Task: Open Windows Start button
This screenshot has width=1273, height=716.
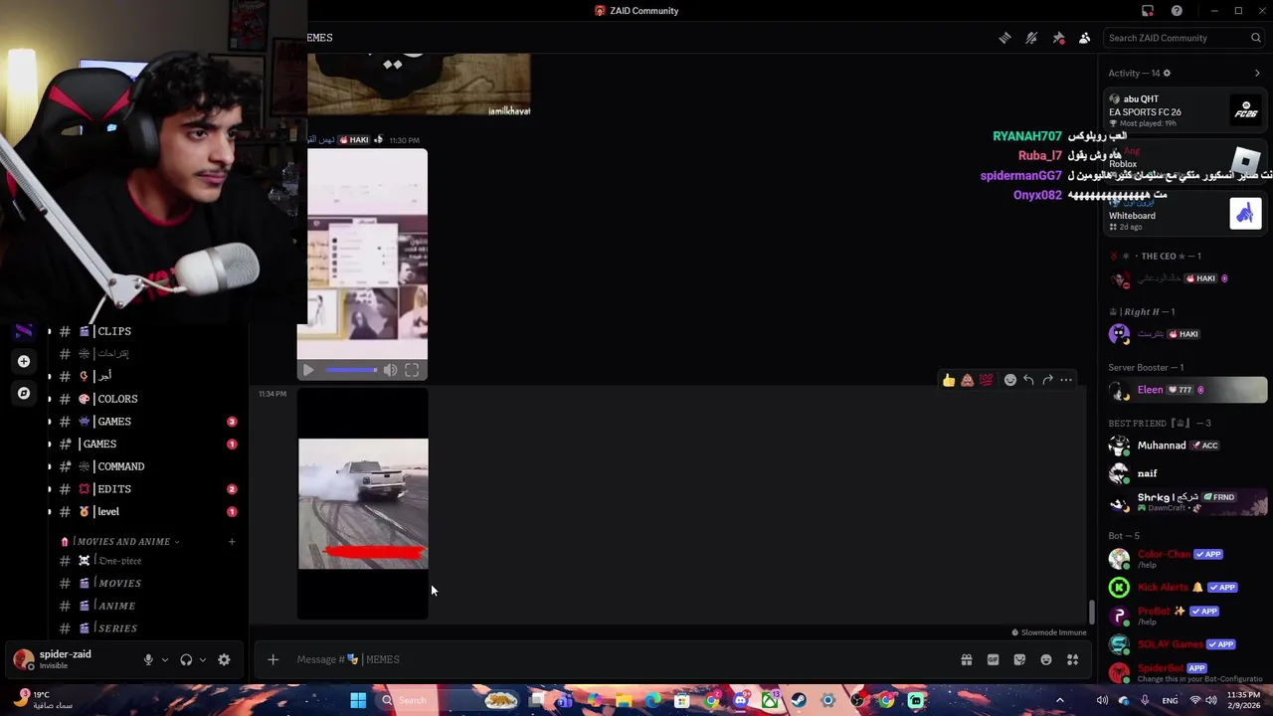Action: (x=358, y=700)
